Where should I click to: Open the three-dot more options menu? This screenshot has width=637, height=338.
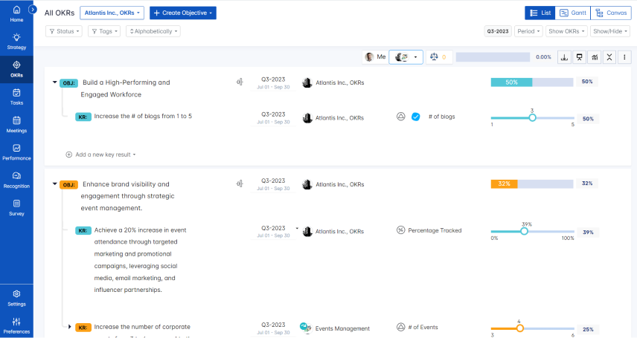pos(624,57)
